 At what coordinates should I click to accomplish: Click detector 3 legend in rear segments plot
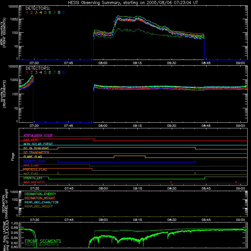[x=36, y=72]
